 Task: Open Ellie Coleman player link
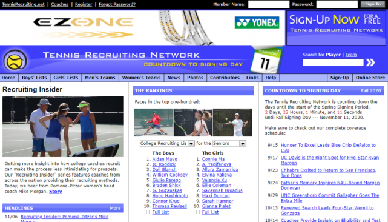(x=217, y=185)
